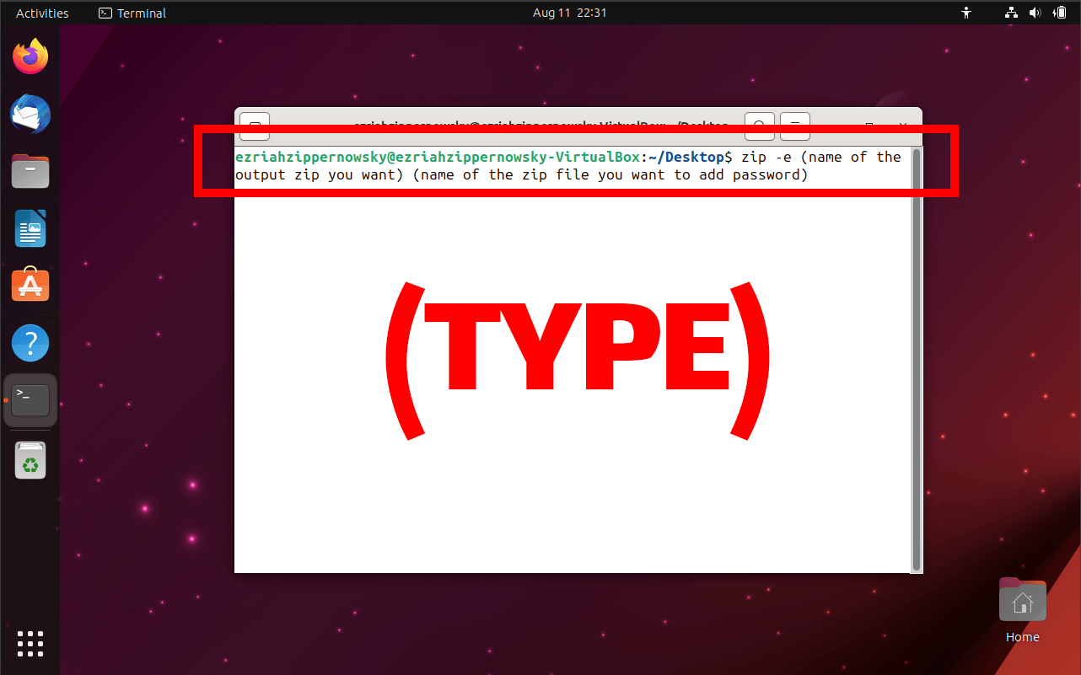Expand the system status menu
Viewport: 1081px width, 675px height.
1059,12
